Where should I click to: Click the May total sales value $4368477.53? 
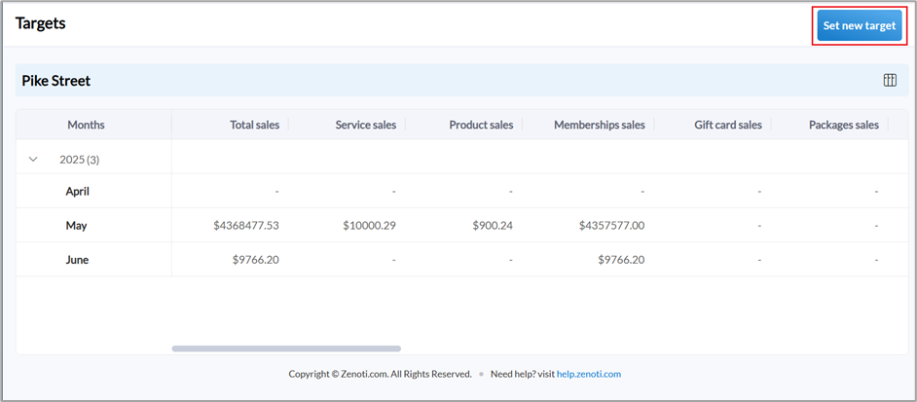pos(246,226)
